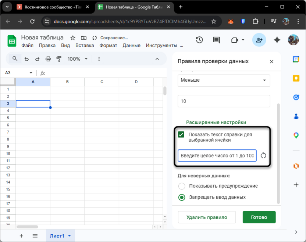Image resolution: width=306 pixels, height=242 pixels.
Task: Open comments with the comment icon
Action: click(216, 40)
